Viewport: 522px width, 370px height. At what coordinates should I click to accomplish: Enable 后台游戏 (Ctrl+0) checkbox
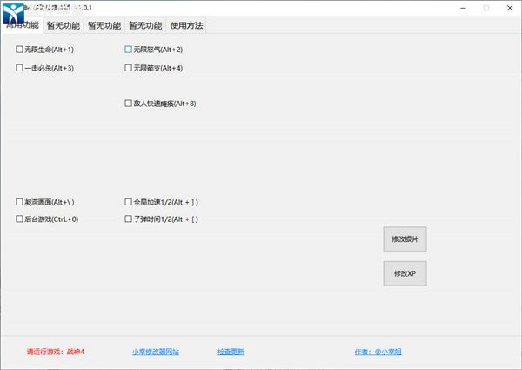point(20,219)
